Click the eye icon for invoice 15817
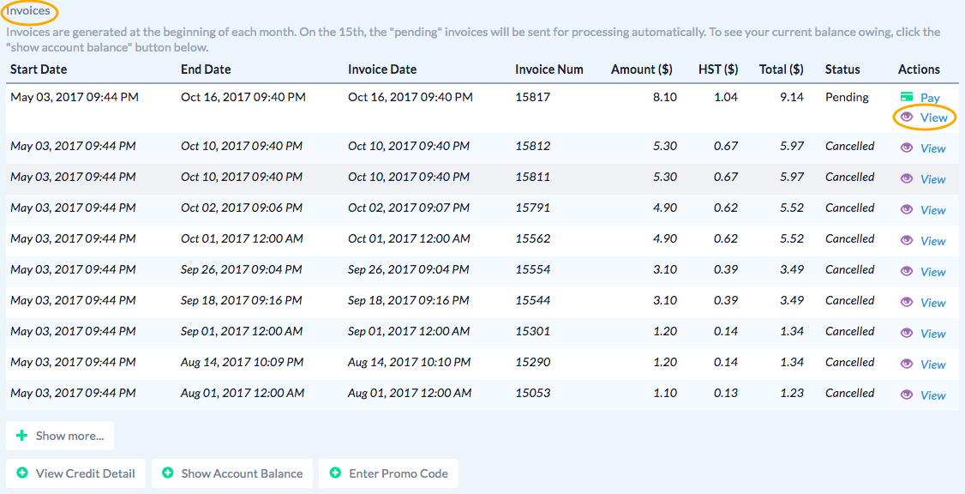The image size is (965, 494). [x=907, y=117]
